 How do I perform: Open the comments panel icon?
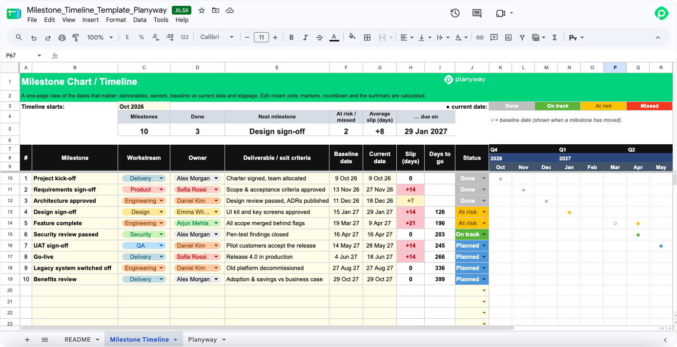477,13
